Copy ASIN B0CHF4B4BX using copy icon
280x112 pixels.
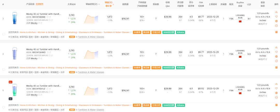tap(47, 17)
